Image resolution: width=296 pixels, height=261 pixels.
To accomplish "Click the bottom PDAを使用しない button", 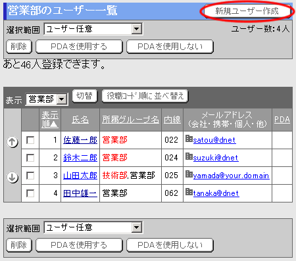I will (x=170, y=245).
